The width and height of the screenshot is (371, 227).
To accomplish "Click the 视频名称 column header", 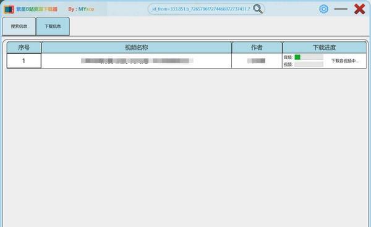I will click(136, 47).
